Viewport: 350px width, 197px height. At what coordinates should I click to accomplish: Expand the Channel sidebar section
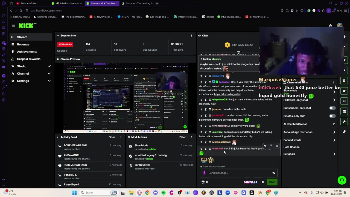coord(49,74)
